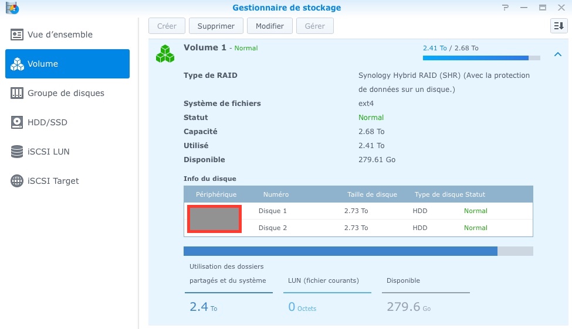
Task: Click the Gérer button
Action: 315,26
